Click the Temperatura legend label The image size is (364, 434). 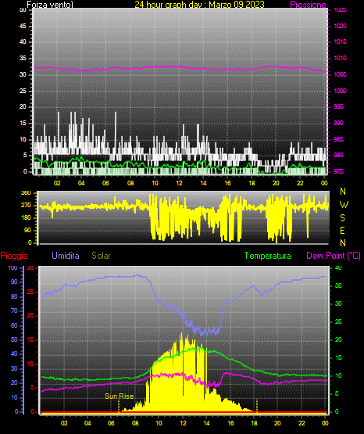268,256
